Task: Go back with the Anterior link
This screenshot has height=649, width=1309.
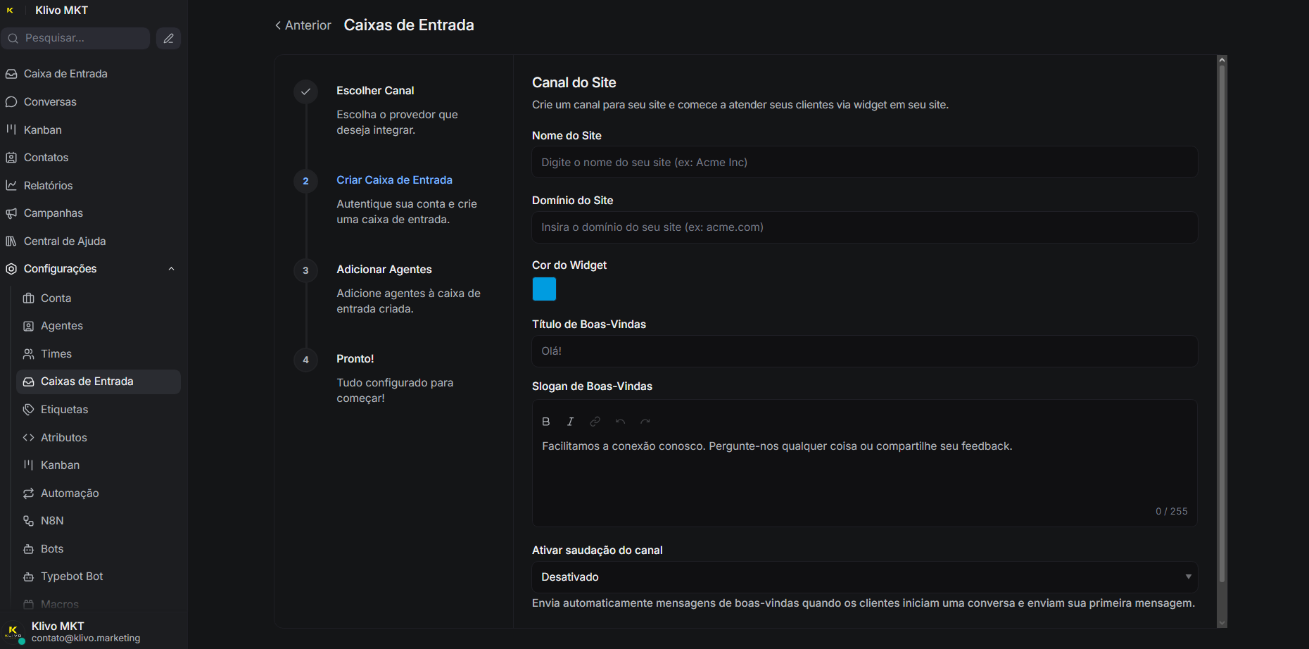Action: (303, 25)
